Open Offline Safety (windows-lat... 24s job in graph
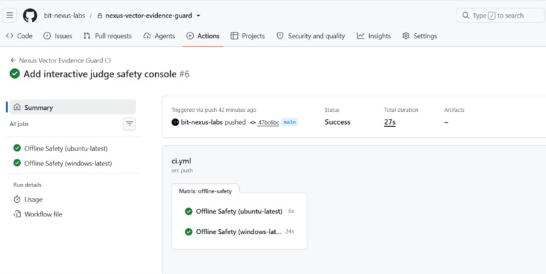546x274 pixels. pos(239,232)
